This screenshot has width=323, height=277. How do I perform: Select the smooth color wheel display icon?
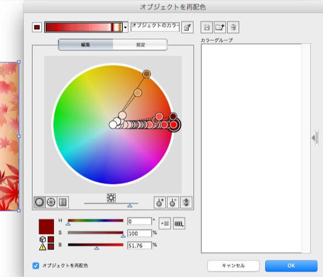point(40,202)
